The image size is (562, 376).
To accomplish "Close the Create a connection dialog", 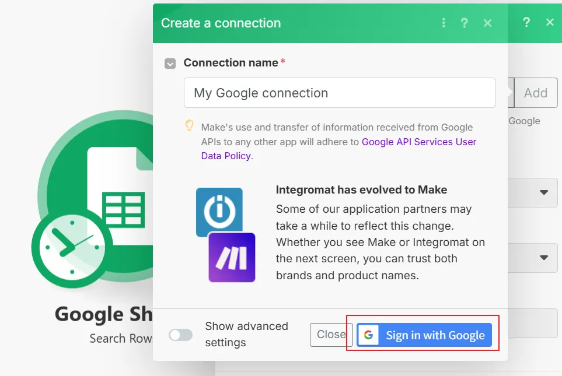I will 487,23.
